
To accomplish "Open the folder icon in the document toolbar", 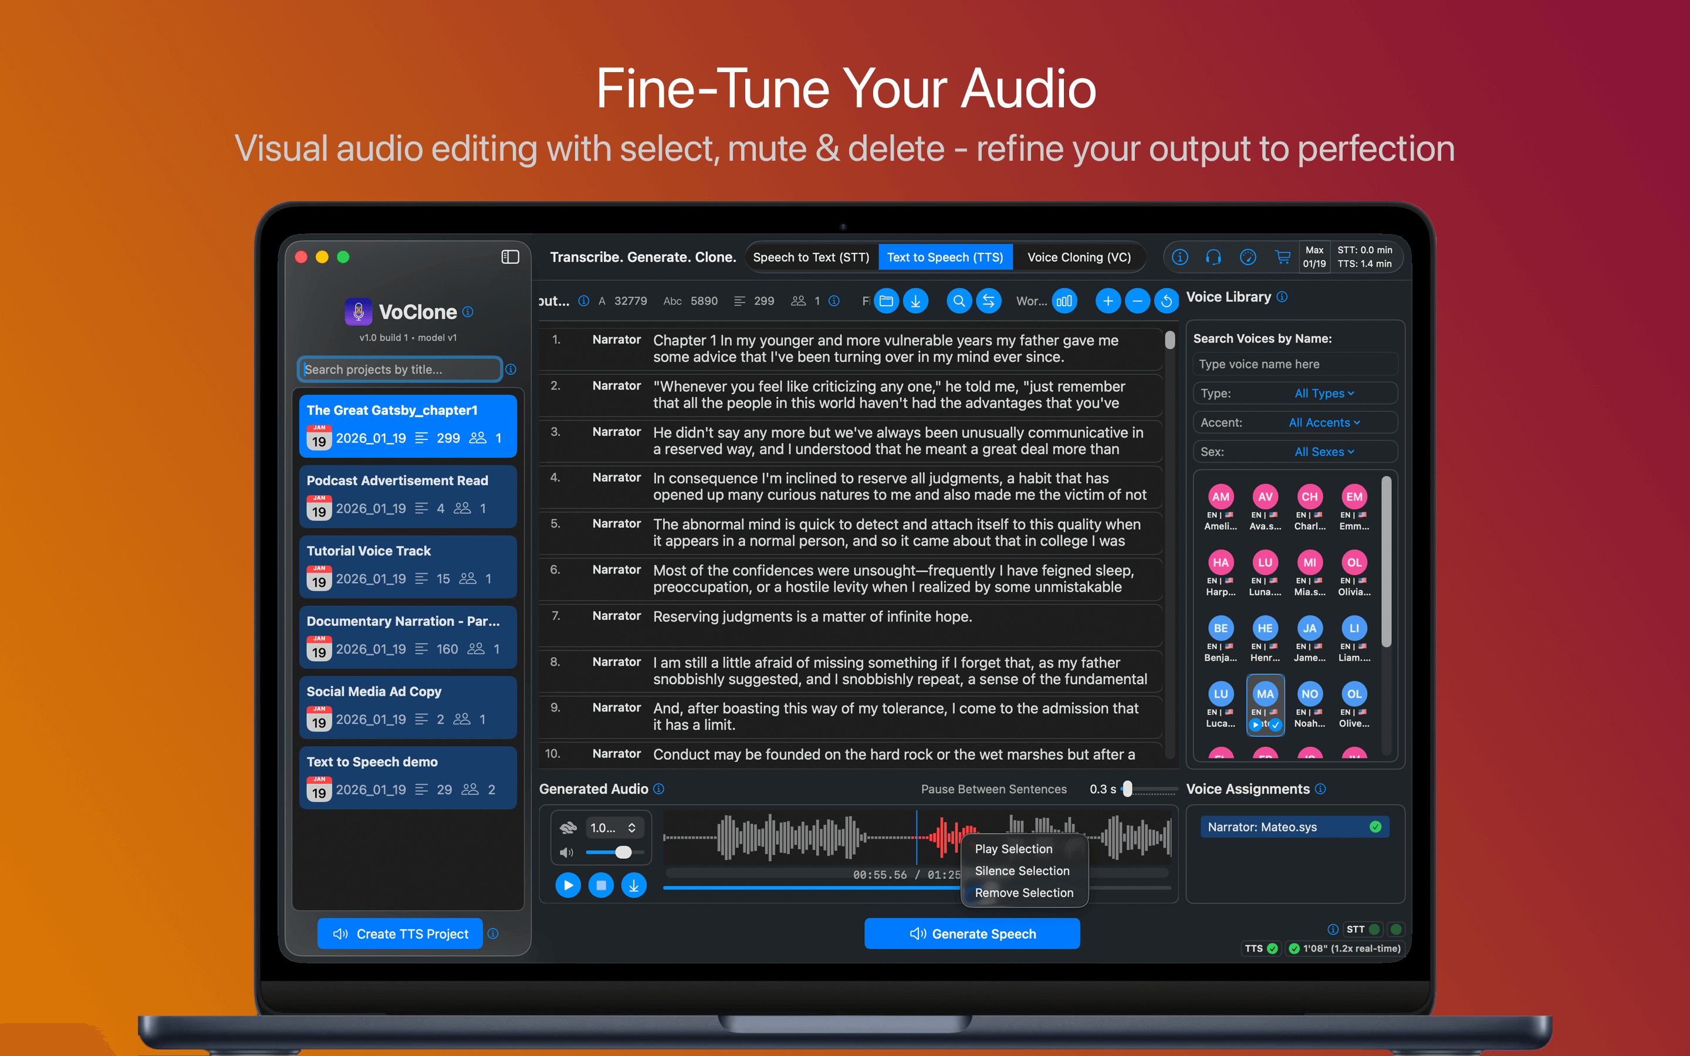I will (x=886, y=301).
